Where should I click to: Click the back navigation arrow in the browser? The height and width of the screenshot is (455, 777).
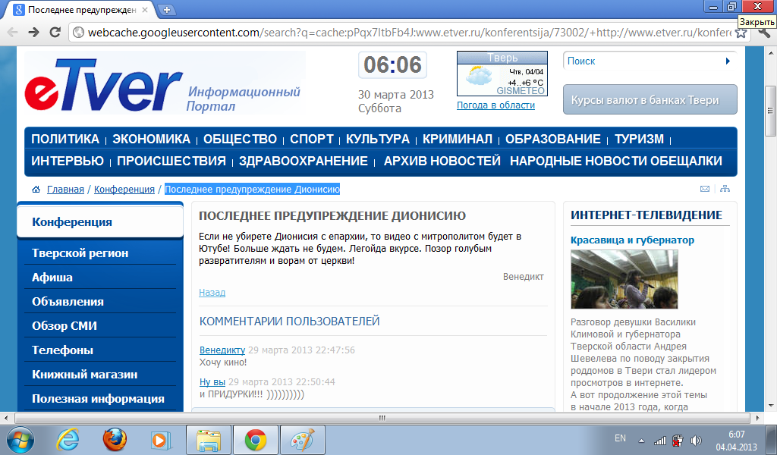tap(12, 33)
